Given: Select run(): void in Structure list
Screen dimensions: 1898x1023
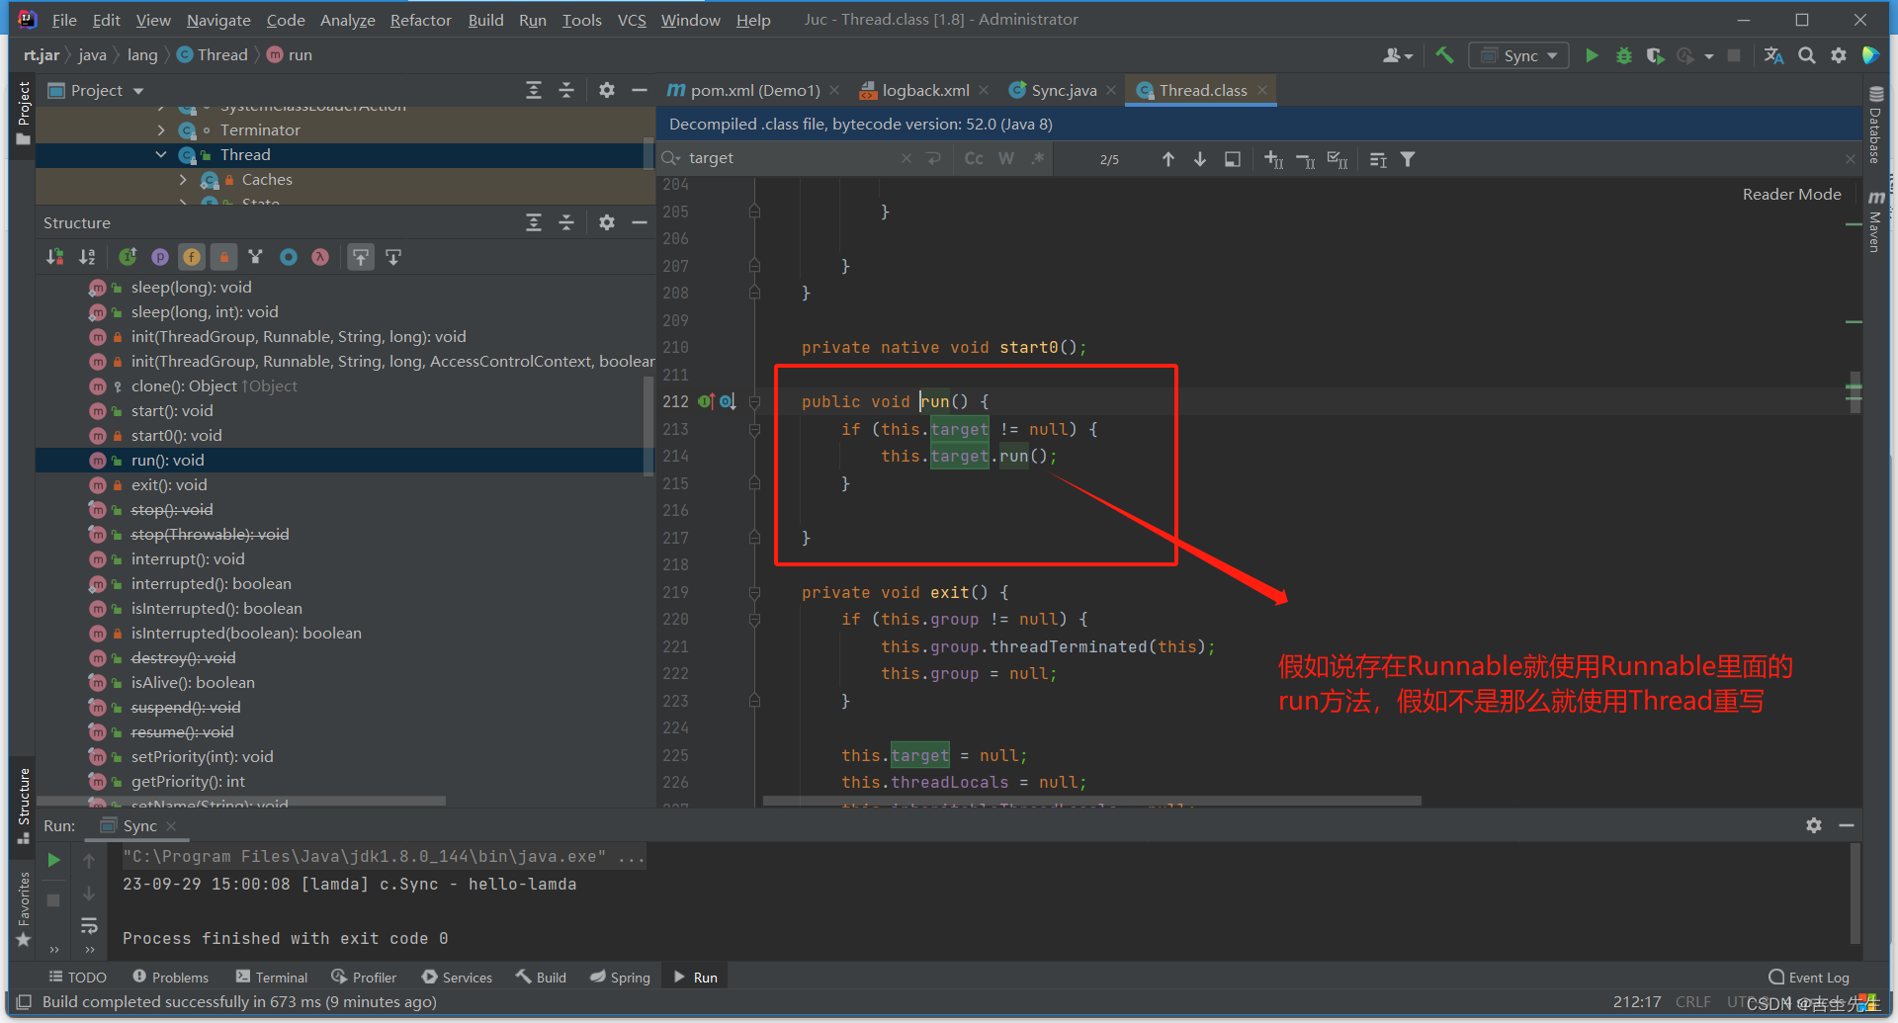Looking at the screenshot, I should coord(344,460).
